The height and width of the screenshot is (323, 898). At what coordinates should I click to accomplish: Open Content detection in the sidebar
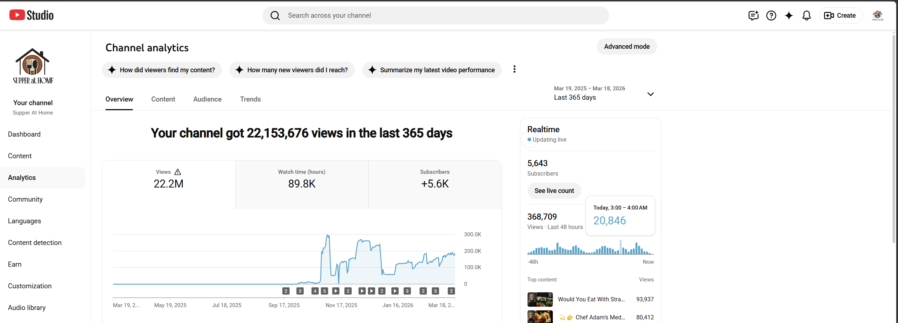click(35, 243)
